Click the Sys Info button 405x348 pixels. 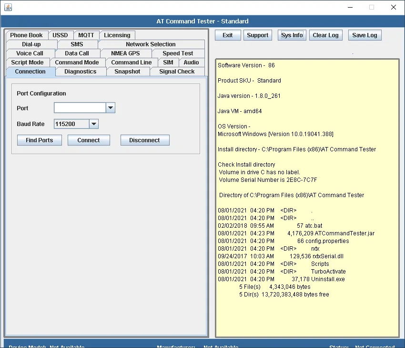pos(292,35)
